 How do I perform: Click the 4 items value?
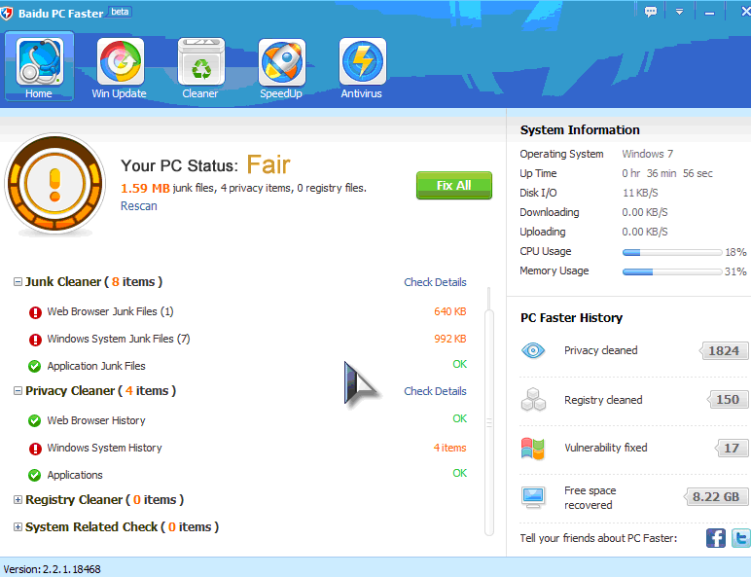tap(449, 448)
